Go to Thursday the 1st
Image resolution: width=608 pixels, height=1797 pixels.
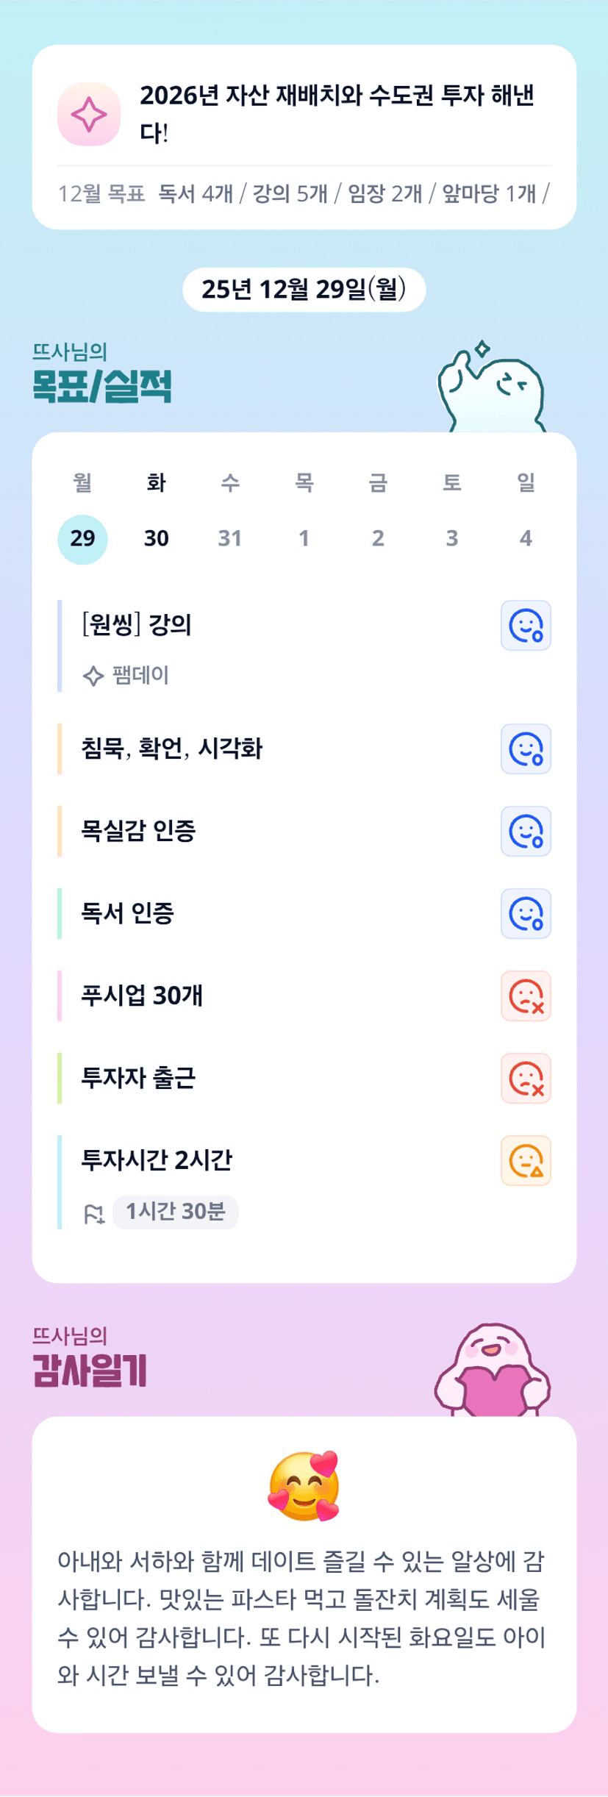(x=304, y=539)
